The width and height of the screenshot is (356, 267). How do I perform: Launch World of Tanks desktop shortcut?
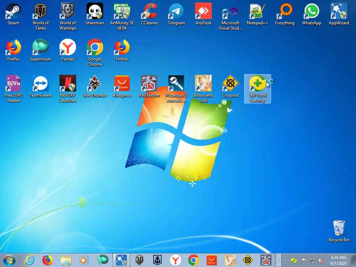pos(40,17)
